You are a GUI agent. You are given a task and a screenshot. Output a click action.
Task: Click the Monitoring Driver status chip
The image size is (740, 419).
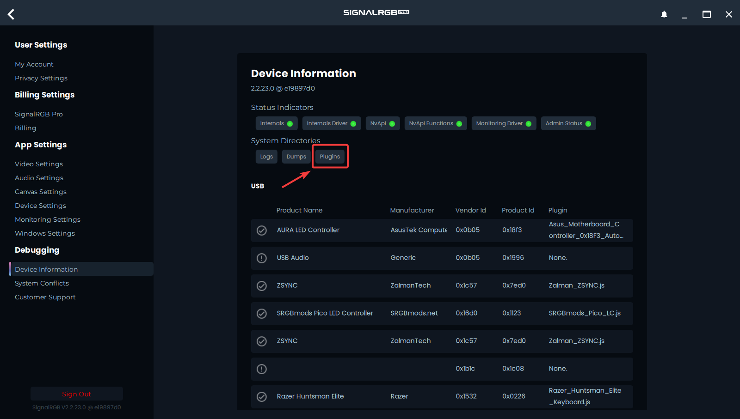point(504,123)
